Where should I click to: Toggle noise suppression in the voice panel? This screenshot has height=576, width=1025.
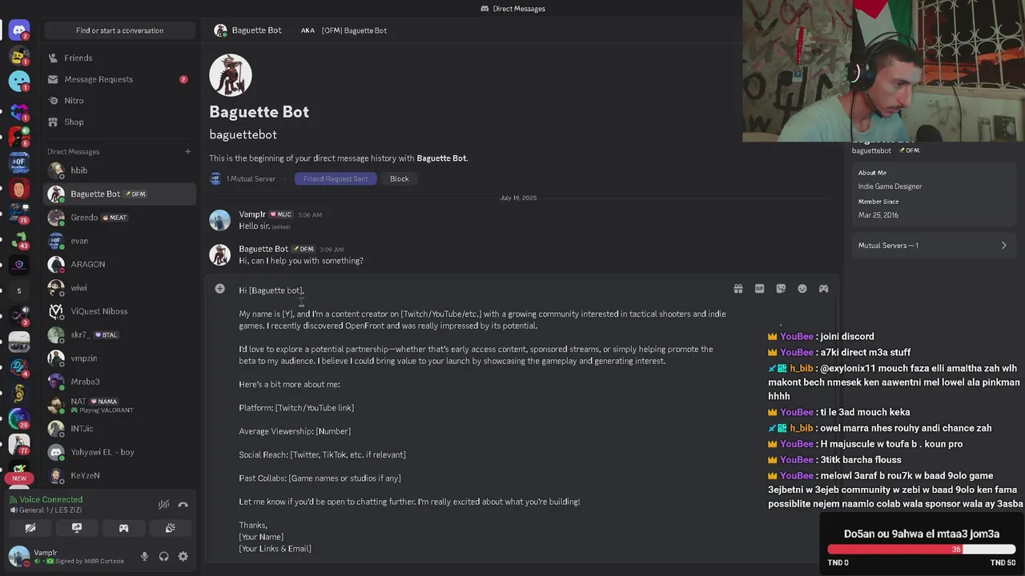tap(163, 505)
